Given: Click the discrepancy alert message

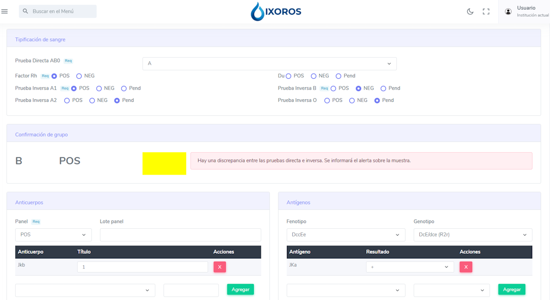Looking at the screenshot, I should (362, 161).
